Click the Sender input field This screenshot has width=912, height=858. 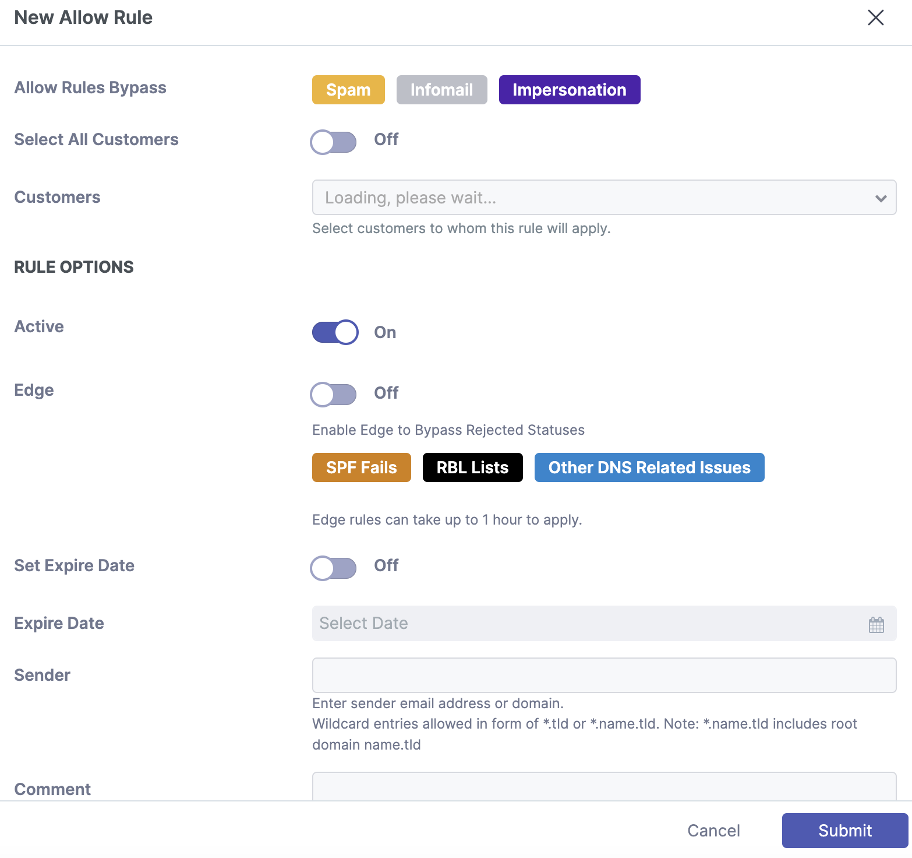pos(604,675)
